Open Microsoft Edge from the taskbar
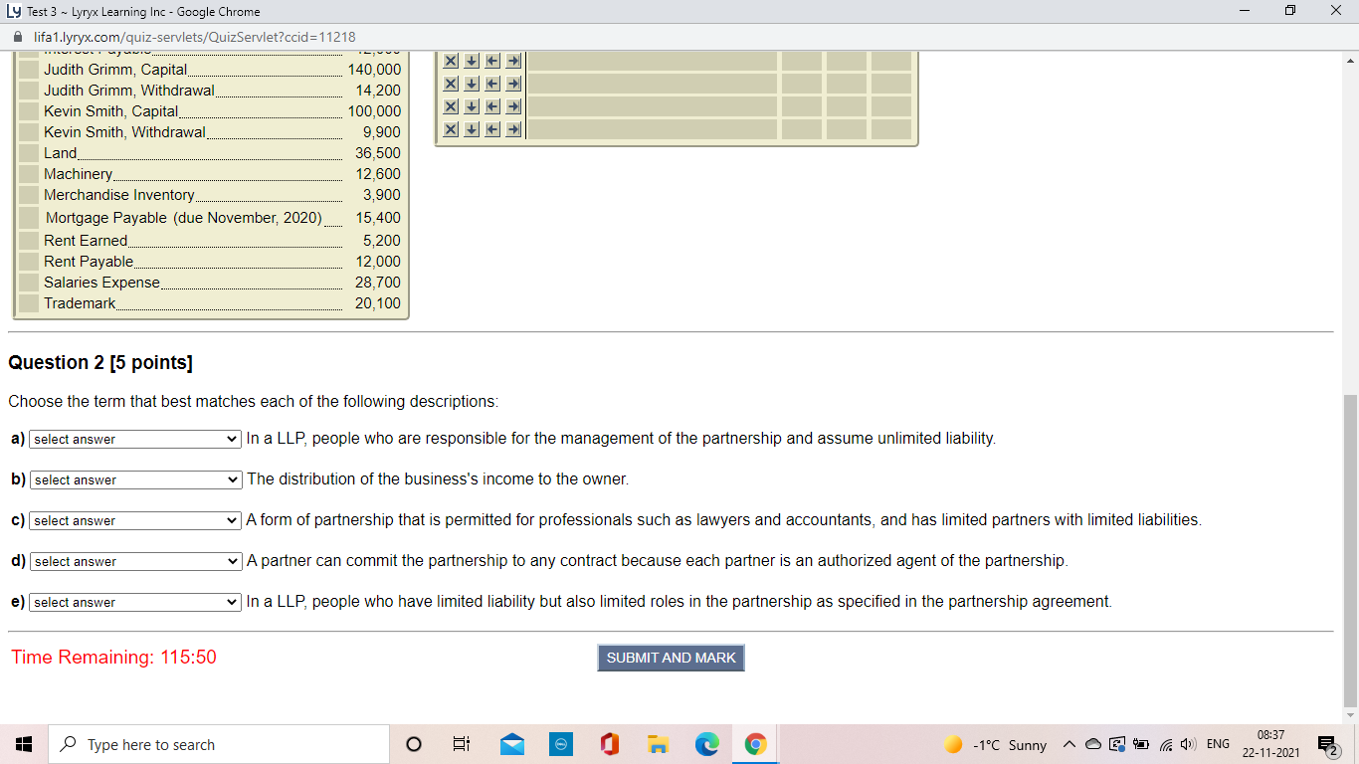The image size is (1359, 764). [706, 744]
